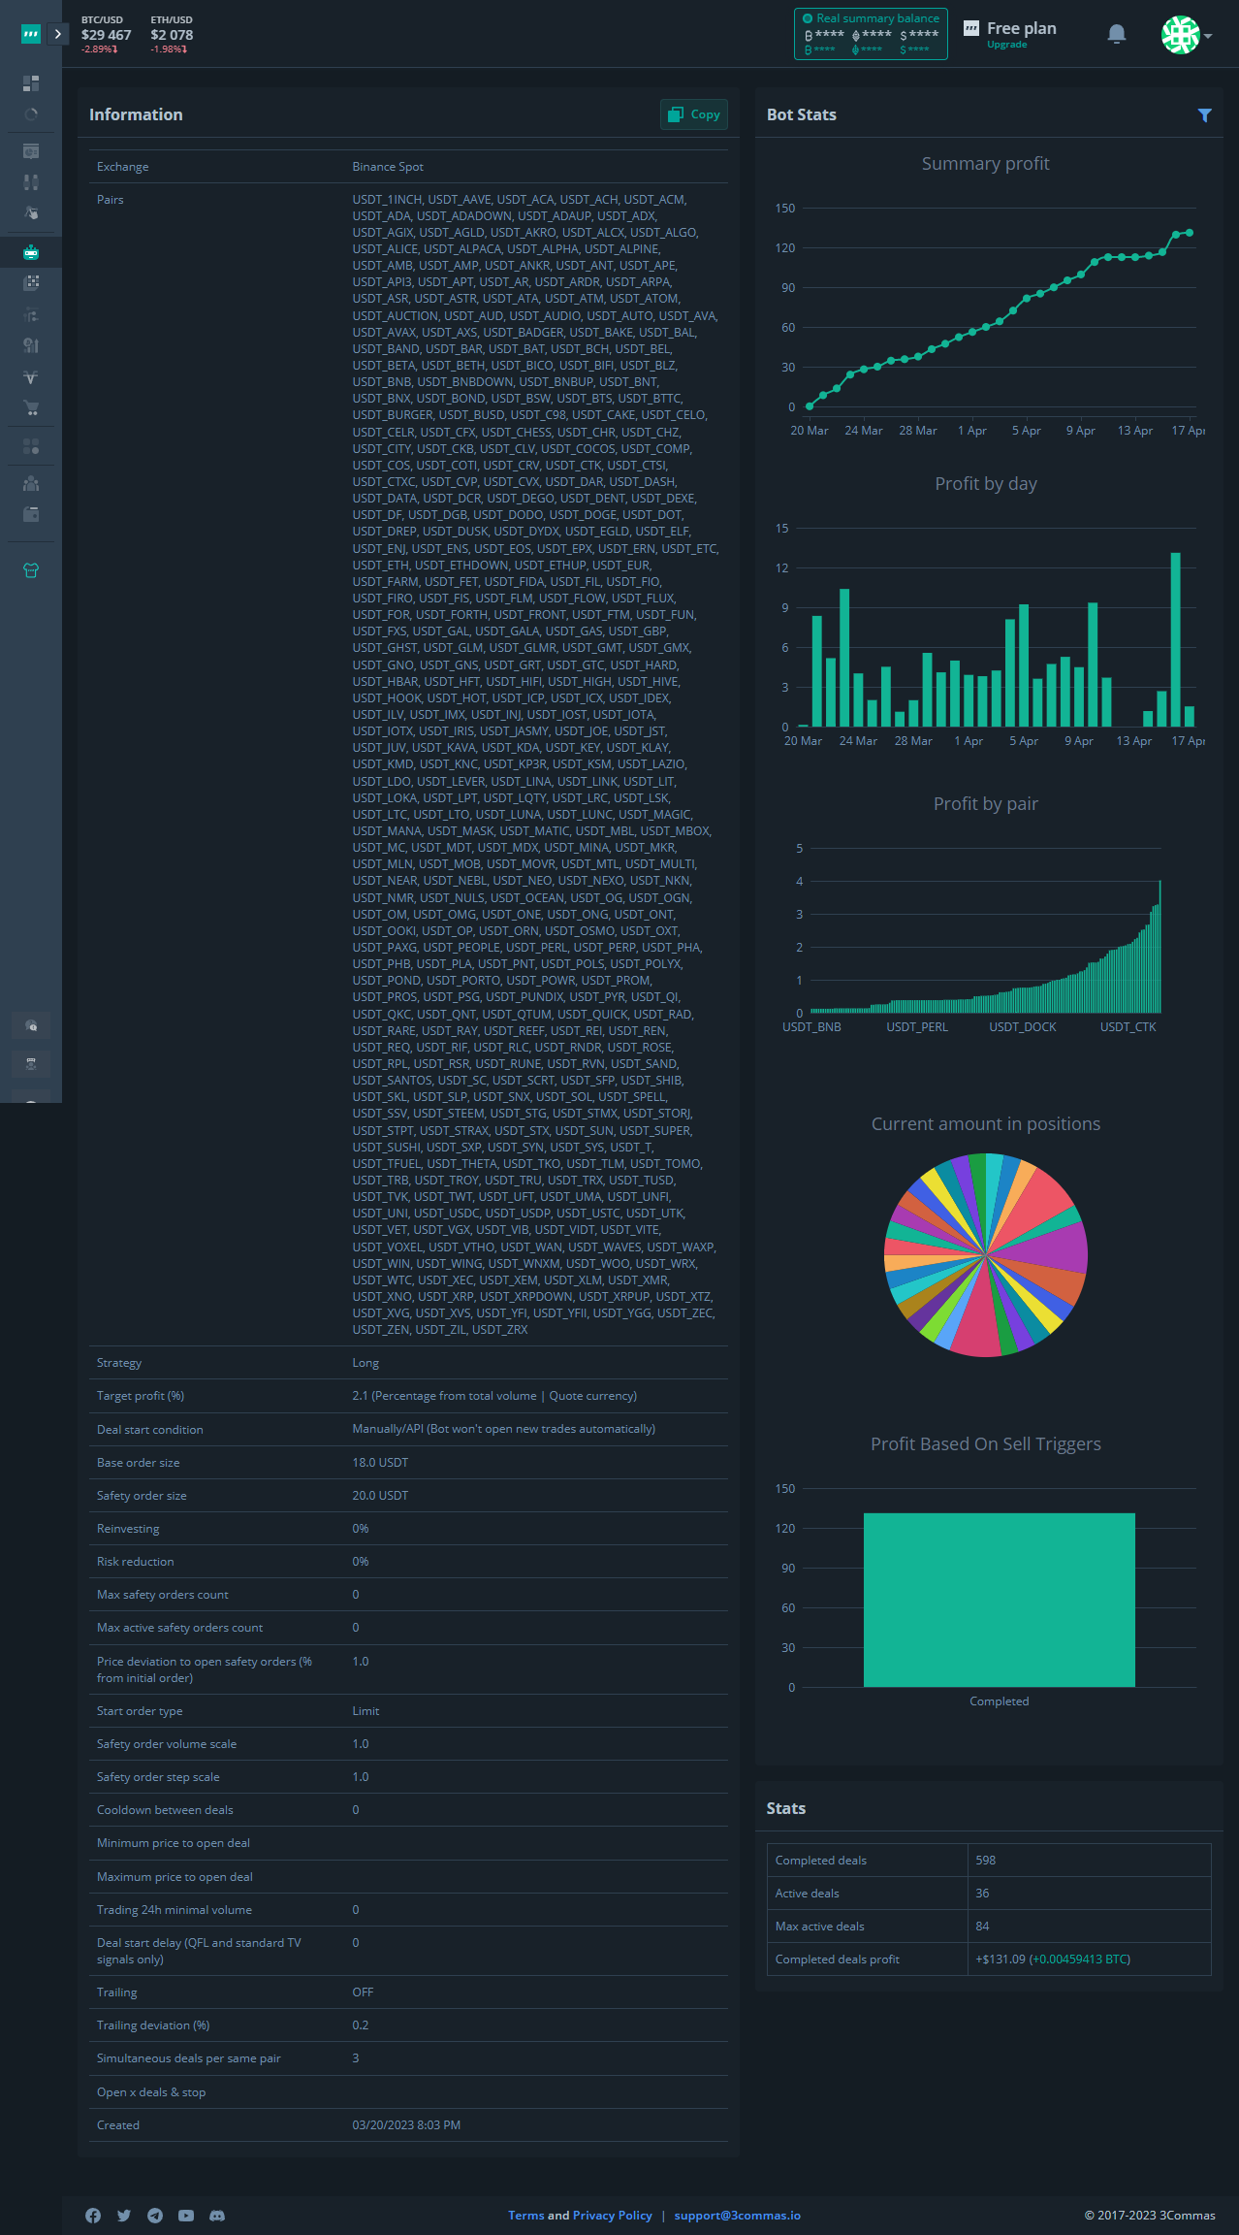Click the Copy button in Information panel
Screen dimensions: 1239x2235
pyautogui.click(x=694, y=114)
